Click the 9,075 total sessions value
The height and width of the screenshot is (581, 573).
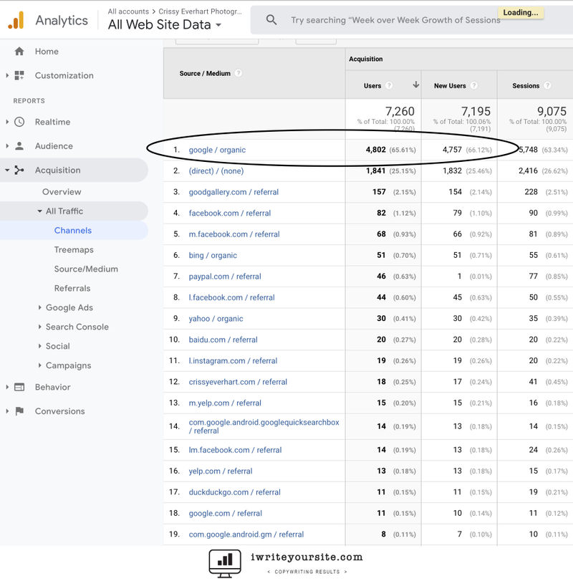tap(552, 111)
